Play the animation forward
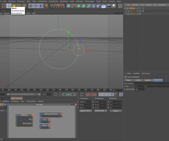 (69, 95)
